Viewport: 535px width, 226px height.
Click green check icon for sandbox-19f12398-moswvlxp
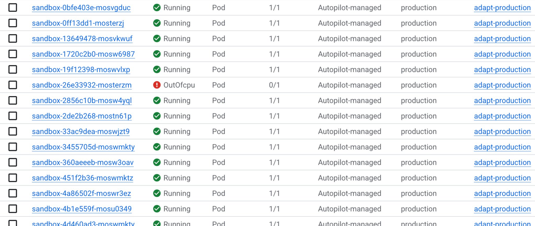click(157, 69)
